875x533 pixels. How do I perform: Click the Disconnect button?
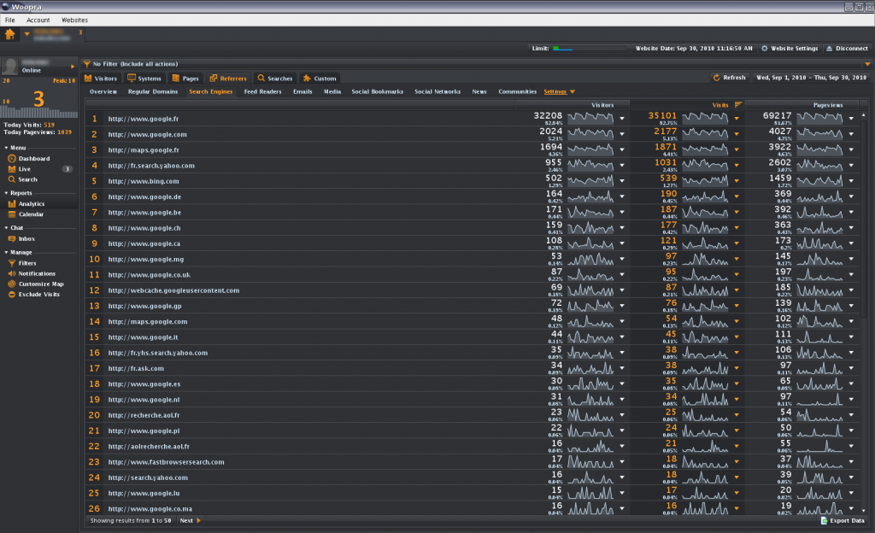coord(847,49)
